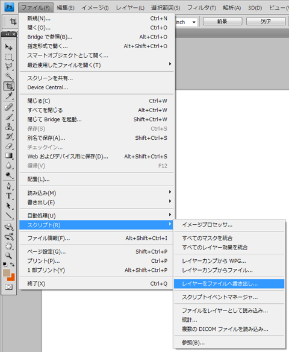The image size is (289, 352).
Task: Choose ファイルをレイヤーとして読み込み... entry
Action: pyautogui.click(x=229, y=310)
